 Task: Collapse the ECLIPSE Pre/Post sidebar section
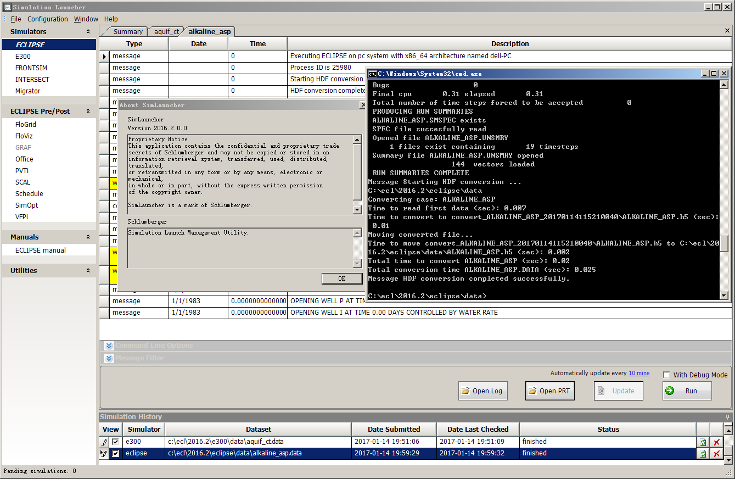click(88, 111)
